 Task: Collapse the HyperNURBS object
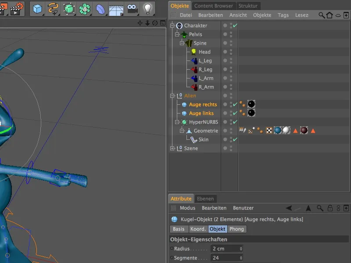[177, 122]
